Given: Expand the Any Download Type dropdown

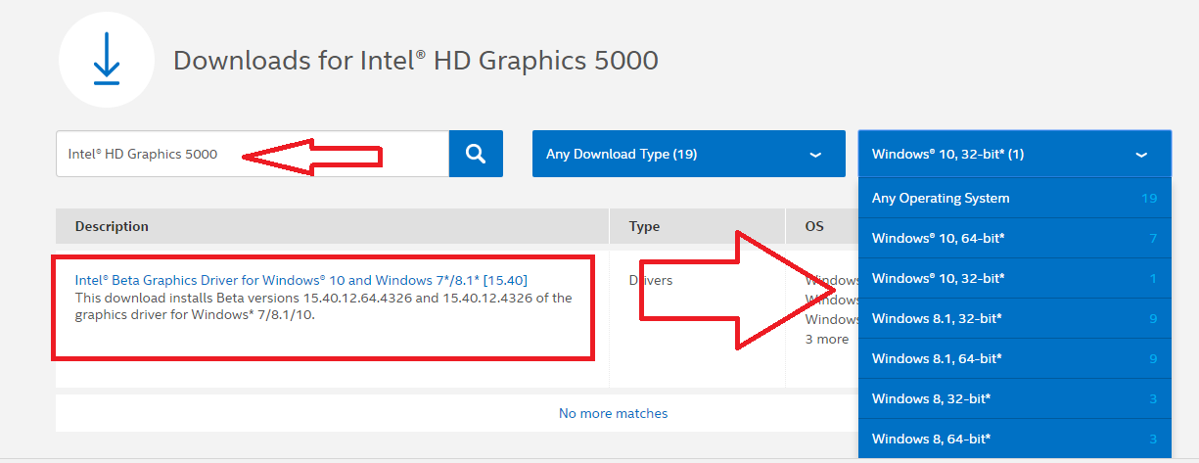Looking at the screenshot, I should pyautogui.click(x=687, y=154).
